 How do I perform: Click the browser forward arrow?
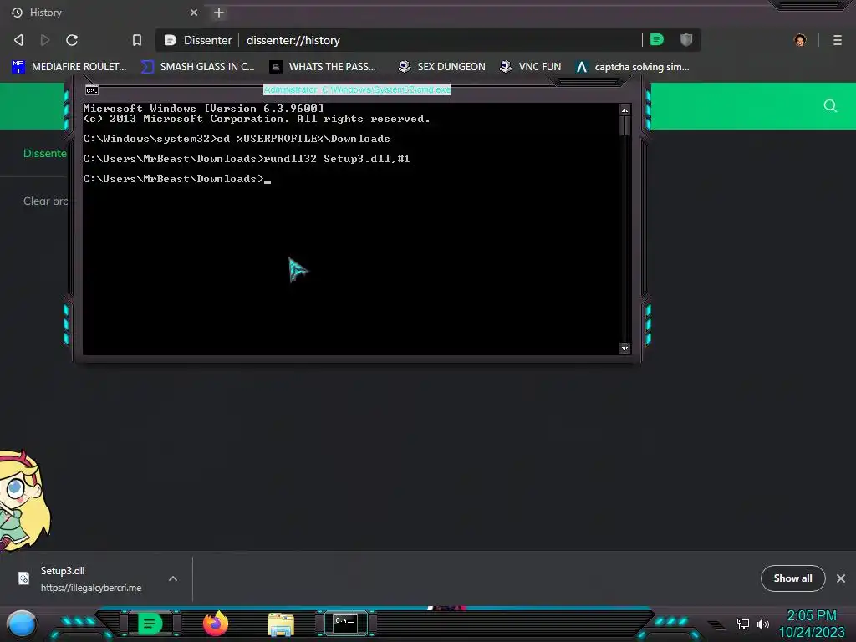pyautogui.click(x=45, y=40)
